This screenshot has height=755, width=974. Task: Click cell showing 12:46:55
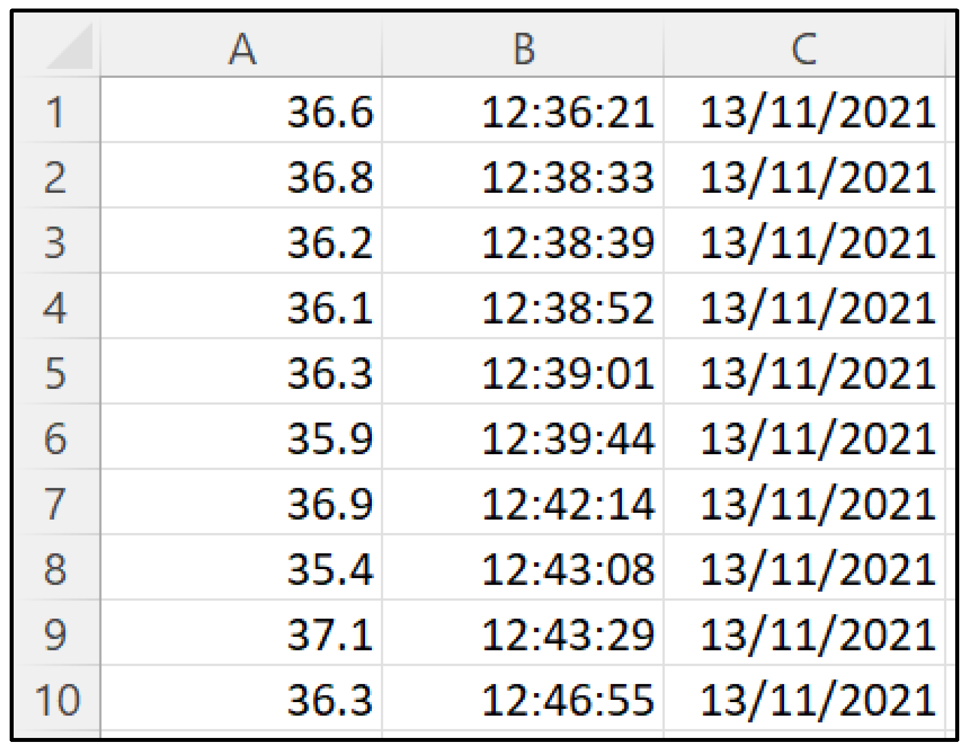(567, 699)
